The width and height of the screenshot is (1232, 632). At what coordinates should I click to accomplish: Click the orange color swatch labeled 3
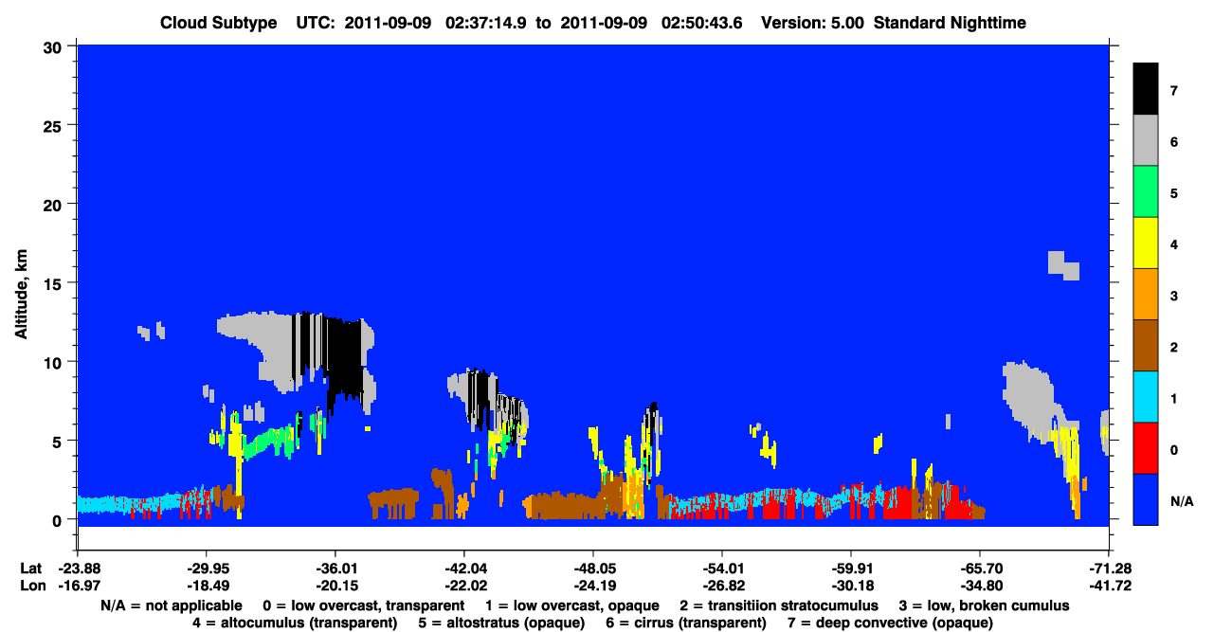(1146, 295)
